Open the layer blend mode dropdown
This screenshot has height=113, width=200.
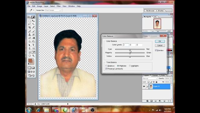pos(150,78)
